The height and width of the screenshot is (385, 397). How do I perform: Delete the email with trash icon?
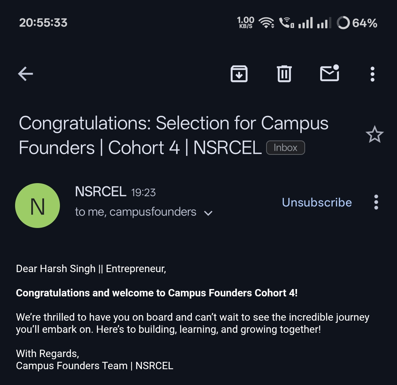[284, 74]
